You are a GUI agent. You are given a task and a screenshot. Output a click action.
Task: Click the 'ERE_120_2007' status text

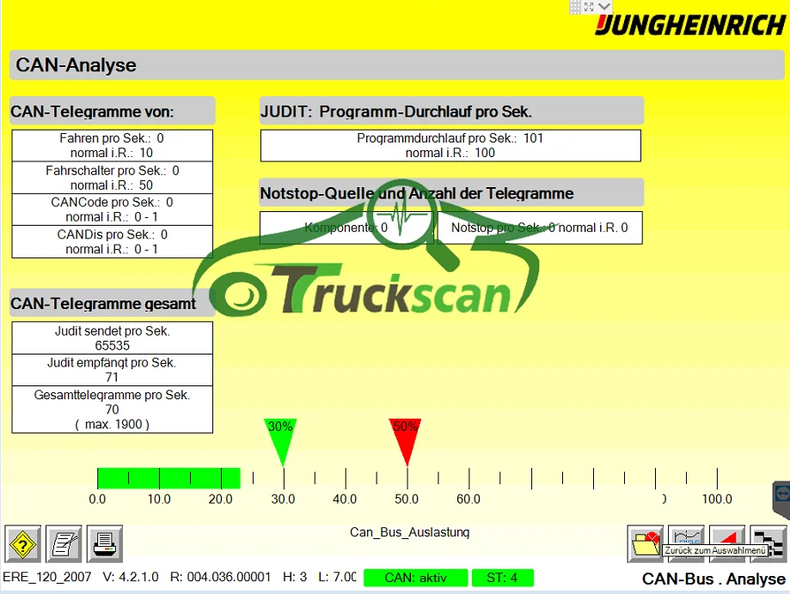coord(47,577)
